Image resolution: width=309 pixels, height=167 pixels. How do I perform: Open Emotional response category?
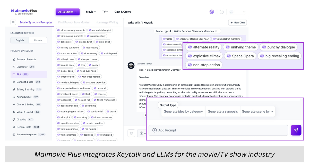point(29,135)
